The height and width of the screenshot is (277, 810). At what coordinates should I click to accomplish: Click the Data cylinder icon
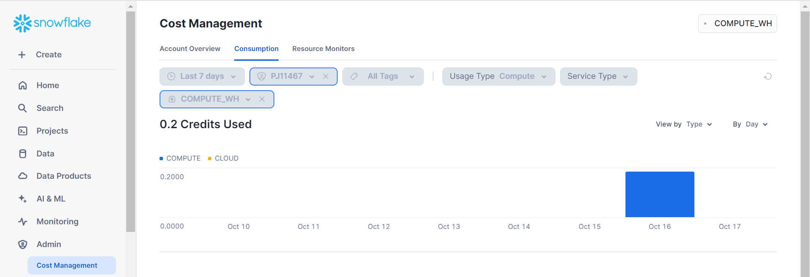click(23, 153)
